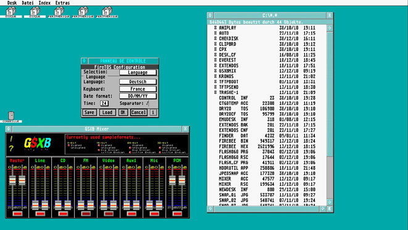This screenshot has height=230, width=408.
Task: Select the FINDER DAT file row
Action: 267,136
